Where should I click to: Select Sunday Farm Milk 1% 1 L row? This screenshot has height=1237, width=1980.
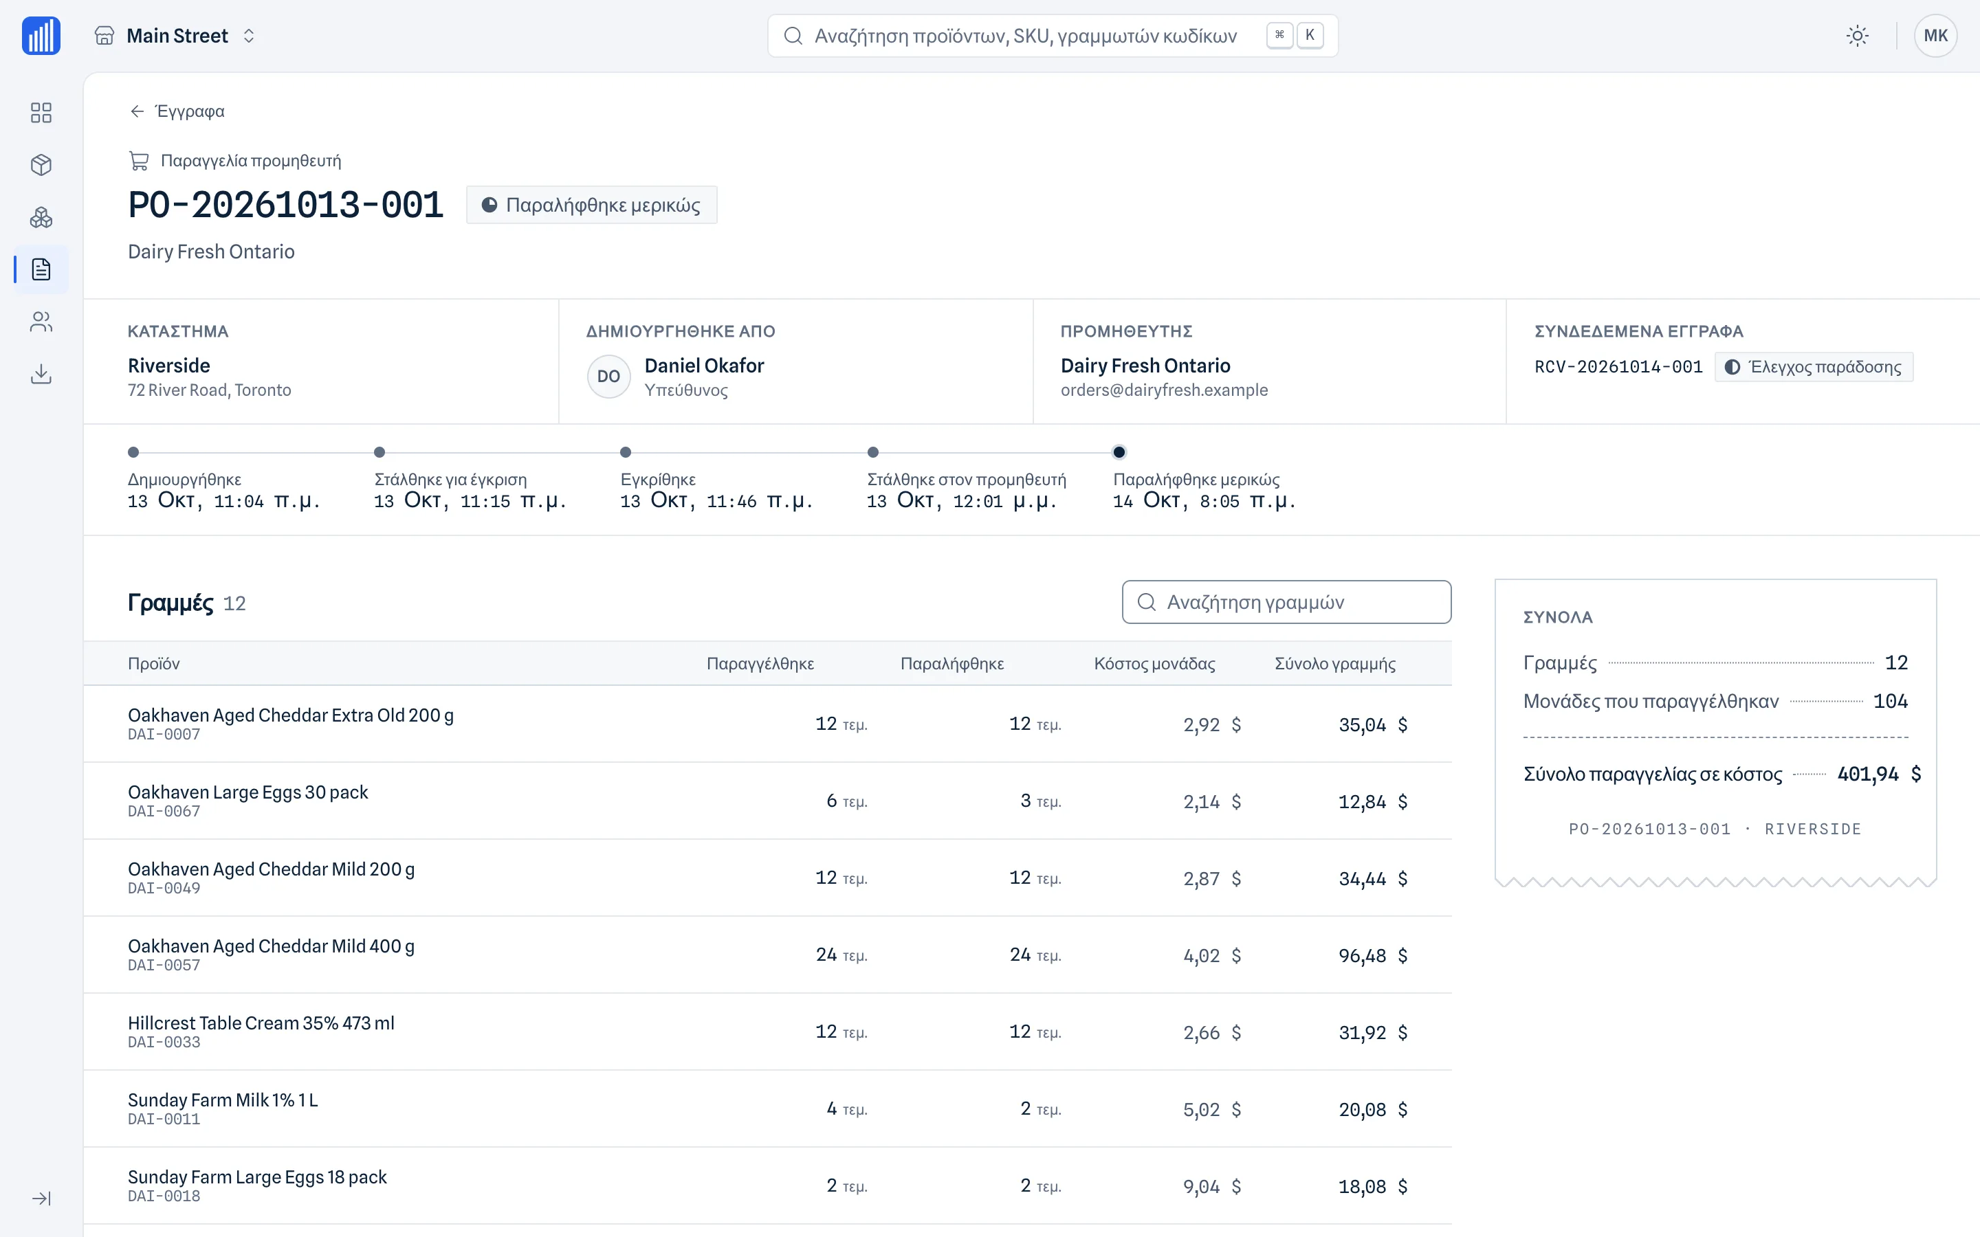[x=767, y=1108]
